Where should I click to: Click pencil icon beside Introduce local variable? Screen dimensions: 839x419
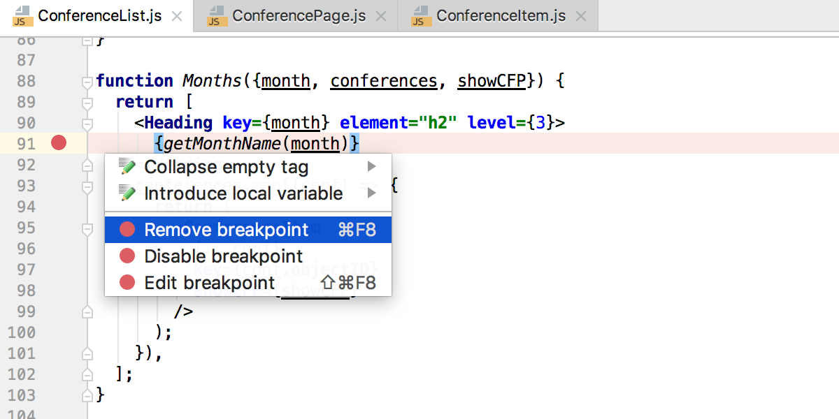tap(127, 193)
